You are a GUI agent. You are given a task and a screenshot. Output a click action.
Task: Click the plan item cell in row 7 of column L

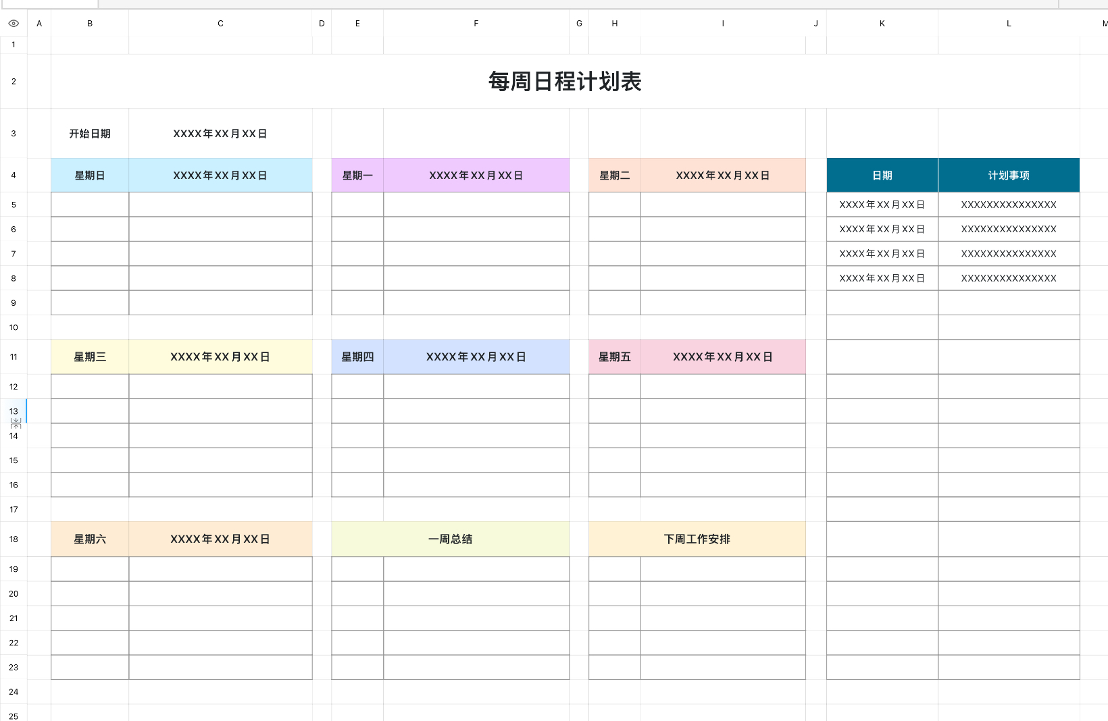1009,254
